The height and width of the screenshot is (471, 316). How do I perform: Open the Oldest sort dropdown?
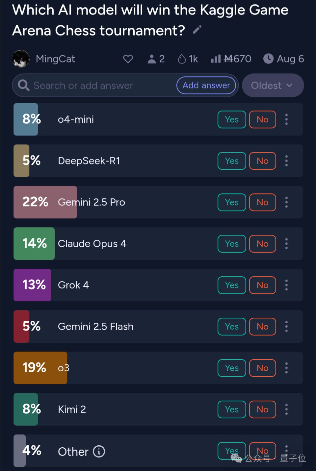273,86
